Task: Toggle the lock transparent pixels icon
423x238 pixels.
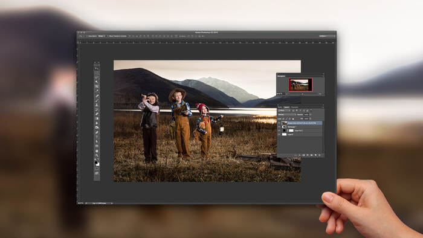Action: [283, 119]
